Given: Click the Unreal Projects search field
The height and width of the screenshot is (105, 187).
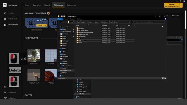Looking at the screenshot, I should 149,22.
